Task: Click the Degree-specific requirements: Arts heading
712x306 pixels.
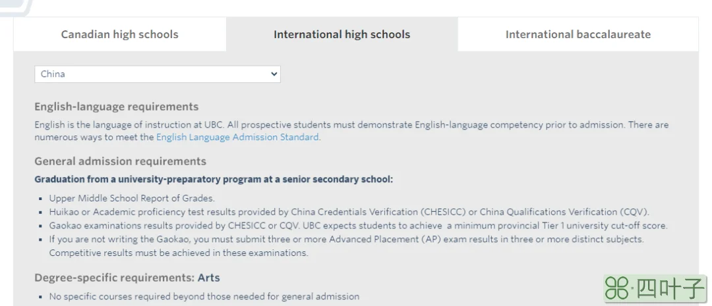Action: (127, 278)
